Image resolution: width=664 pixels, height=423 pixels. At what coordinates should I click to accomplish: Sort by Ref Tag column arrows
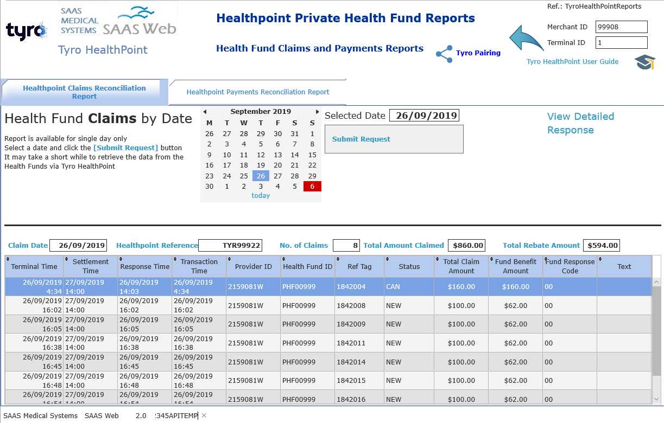coord(338,259)
